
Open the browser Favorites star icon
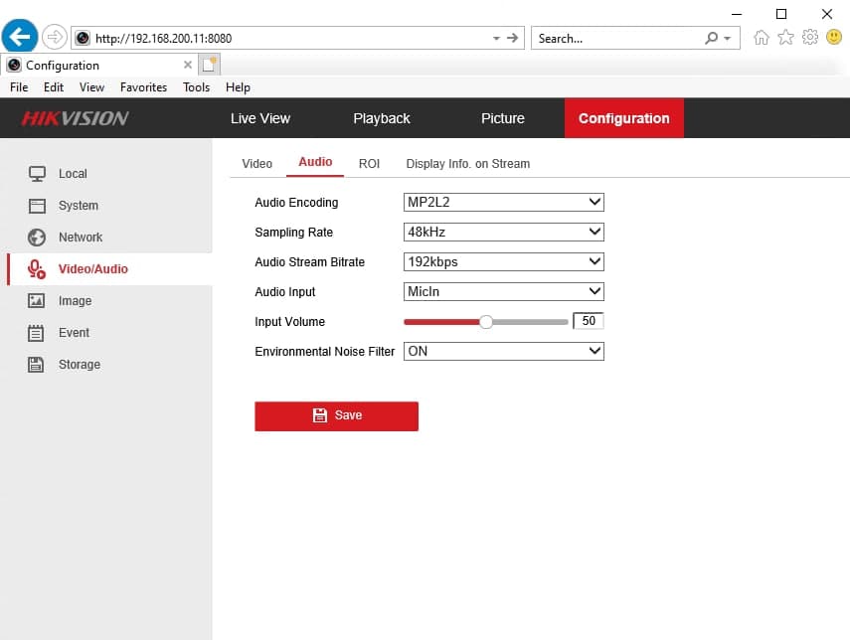[x=785, y=38]
